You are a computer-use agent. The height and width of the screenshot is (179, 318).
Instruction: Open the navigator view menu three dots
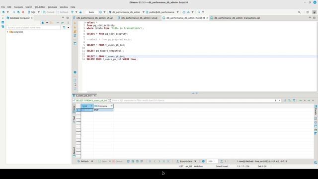click(68, 22)
